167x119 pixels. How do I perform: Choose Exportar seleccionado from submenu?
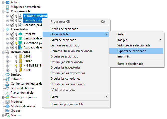pyautogui.click(x=132, y=51)
